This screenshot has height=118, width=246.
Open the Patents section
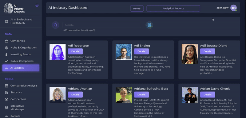[x=21, y=116]
